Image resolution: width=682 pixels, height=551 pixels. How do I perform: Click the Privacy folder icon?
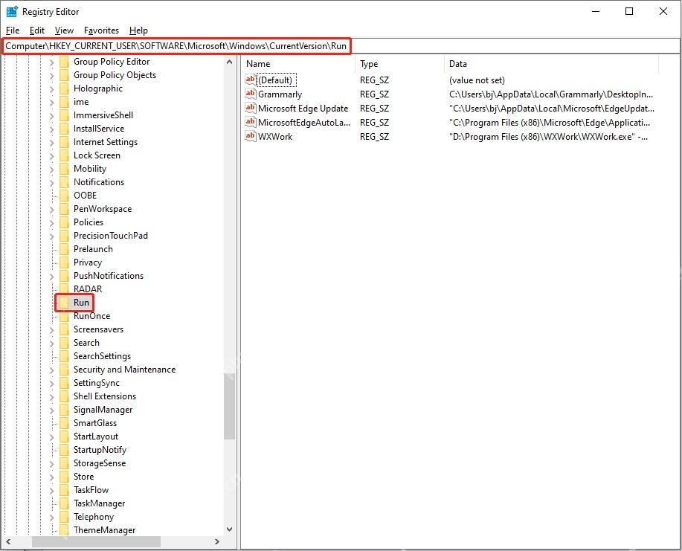click(x=65, y=262)
